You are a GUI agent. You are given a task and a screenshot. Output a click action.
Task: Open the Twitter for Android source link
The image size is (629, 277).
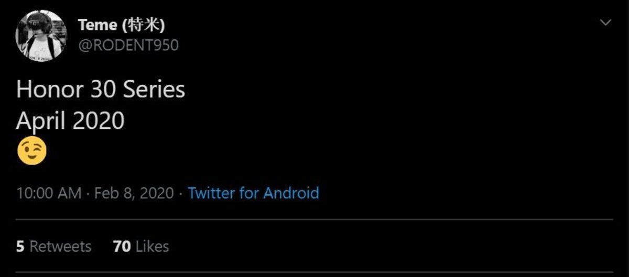pos(253,193)
